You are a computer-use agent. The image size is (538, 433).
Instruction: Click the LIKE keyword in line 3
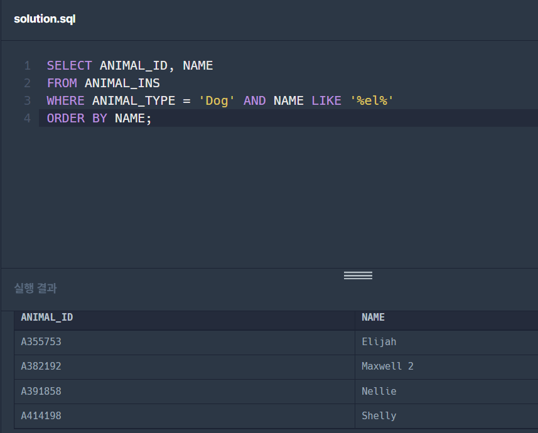pos(326,100)
